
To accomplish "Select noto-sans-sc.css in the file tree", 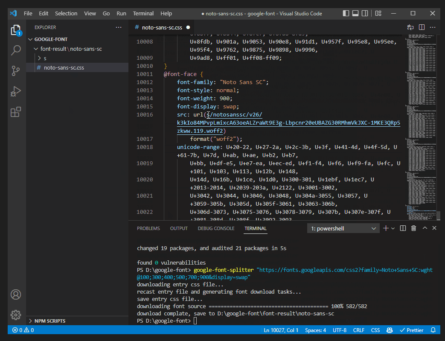I will pos(77,67).
